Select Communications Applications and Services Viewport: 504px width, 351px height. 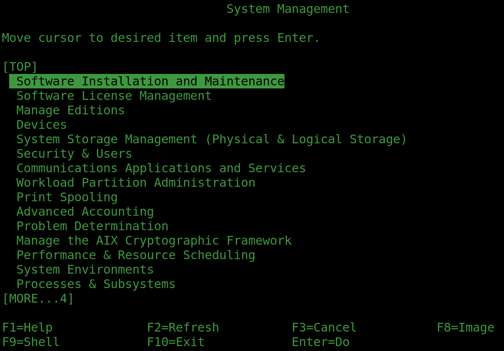pyautogui.click(x=161, y=168)
